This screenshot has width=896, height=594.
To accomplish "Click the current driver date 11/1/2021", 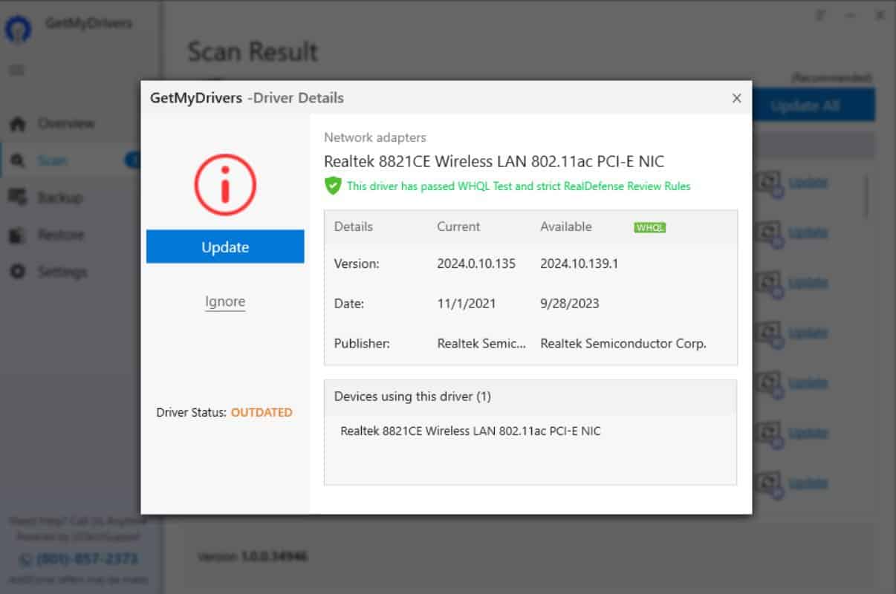I will (467, 304).
